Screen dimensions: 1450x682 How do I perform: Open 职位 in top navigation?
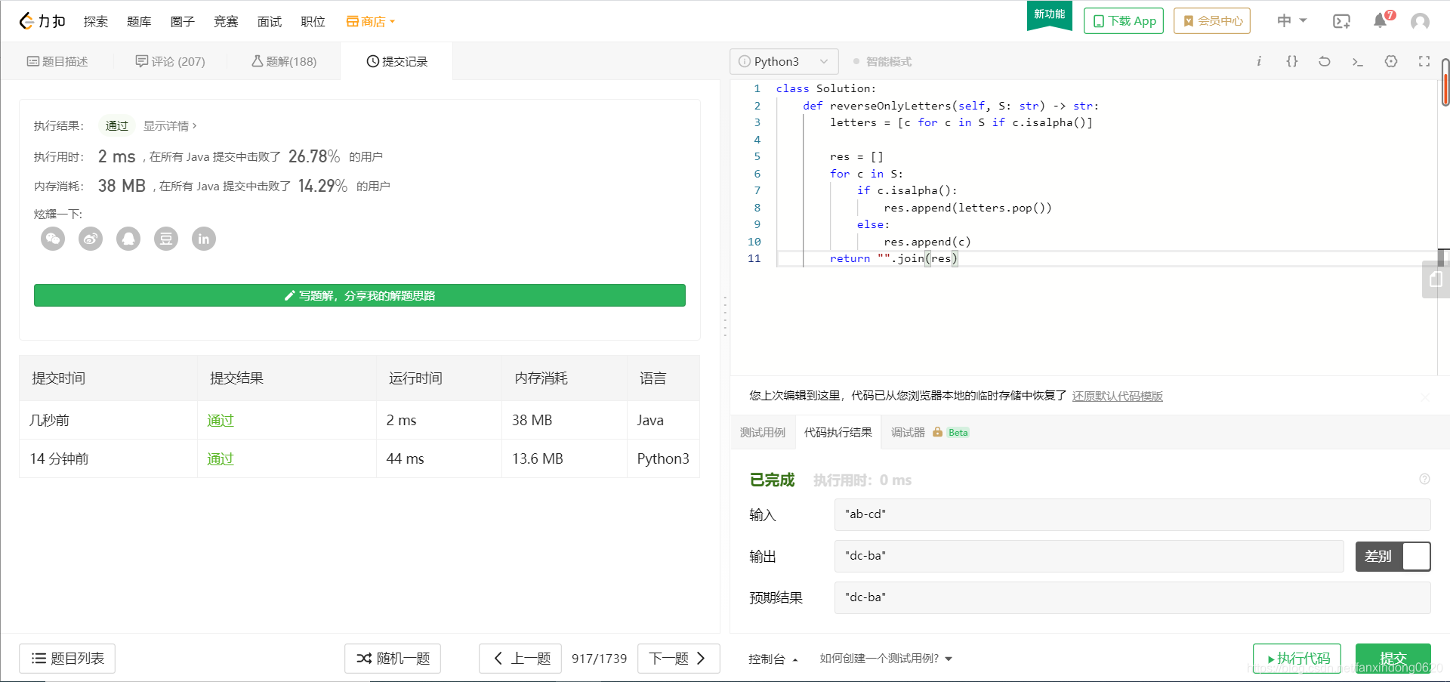point(313,21)
